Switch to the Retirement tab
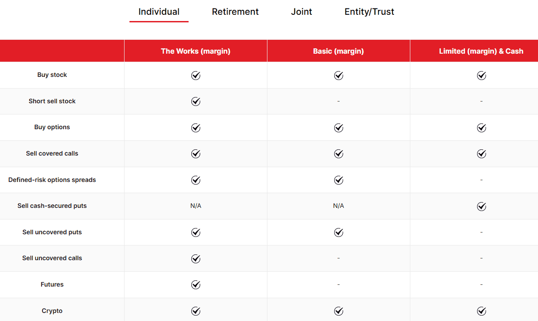Viewport: 538px width, 321px height. coord(235,12)
